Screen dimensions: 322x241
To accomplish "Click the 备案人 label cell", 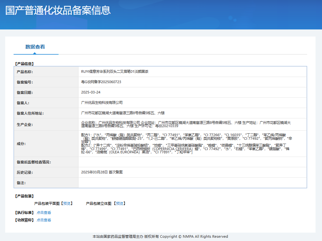I will [x=46, y=103].
